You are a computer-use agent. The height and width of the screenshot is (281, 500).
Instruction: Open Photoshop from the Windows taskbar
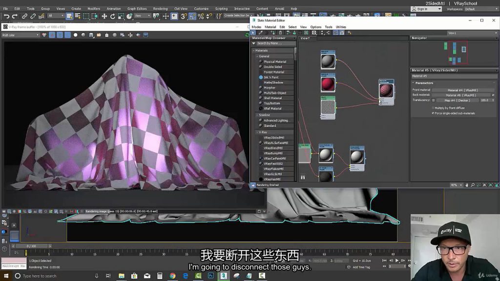point(211,276)
